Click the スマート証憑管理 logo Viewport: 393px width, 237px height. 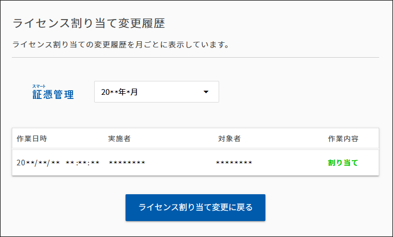[53, 92]
